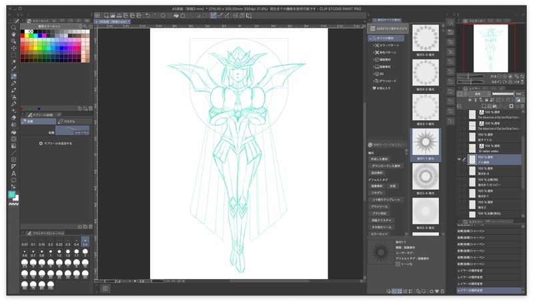Select the Eyedropper tool
The height and width of the screenshot is (303, 533).
click(x=13, y=68)
